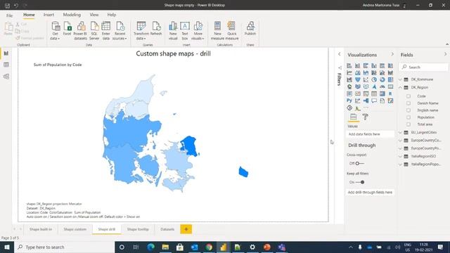Switch to Data view in left sidebar
The image size is (450, 253).
click(x=6, y=65)
